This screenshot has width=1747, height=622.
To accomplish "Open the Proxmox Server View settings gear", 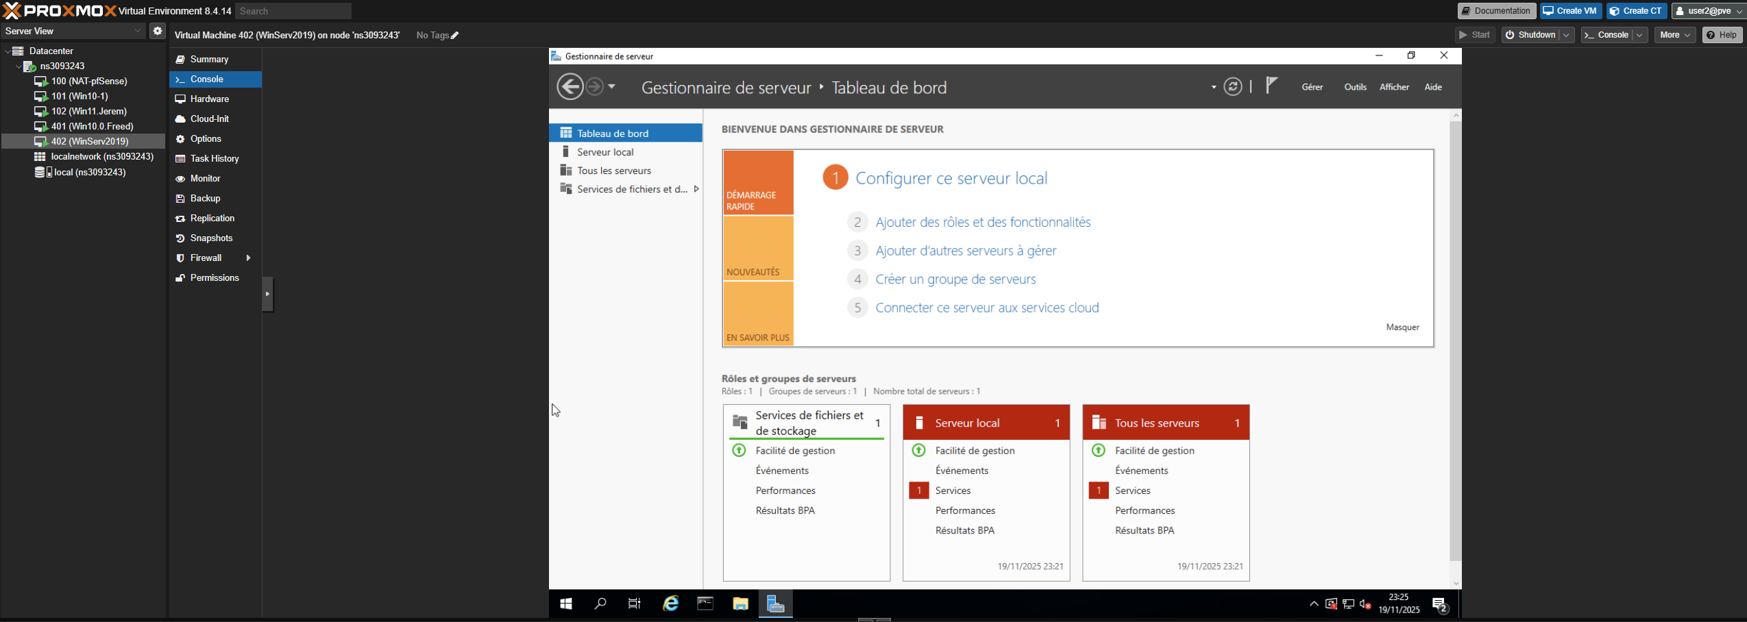I will pos(158,31).
